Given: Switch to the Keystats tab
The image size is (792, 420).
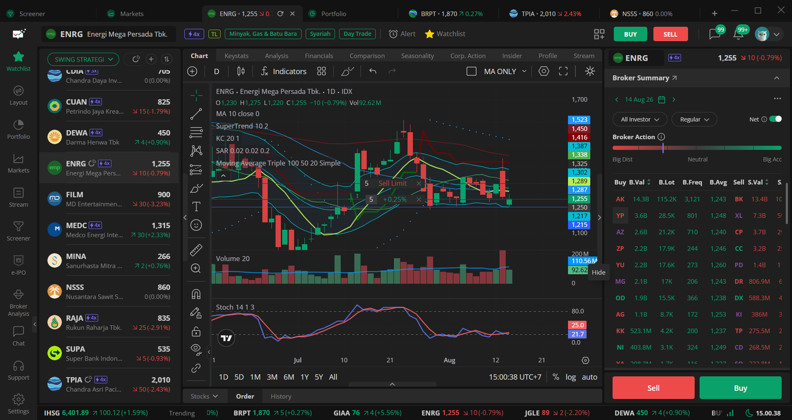Looking at the screenshot, I should pos(236,56).
